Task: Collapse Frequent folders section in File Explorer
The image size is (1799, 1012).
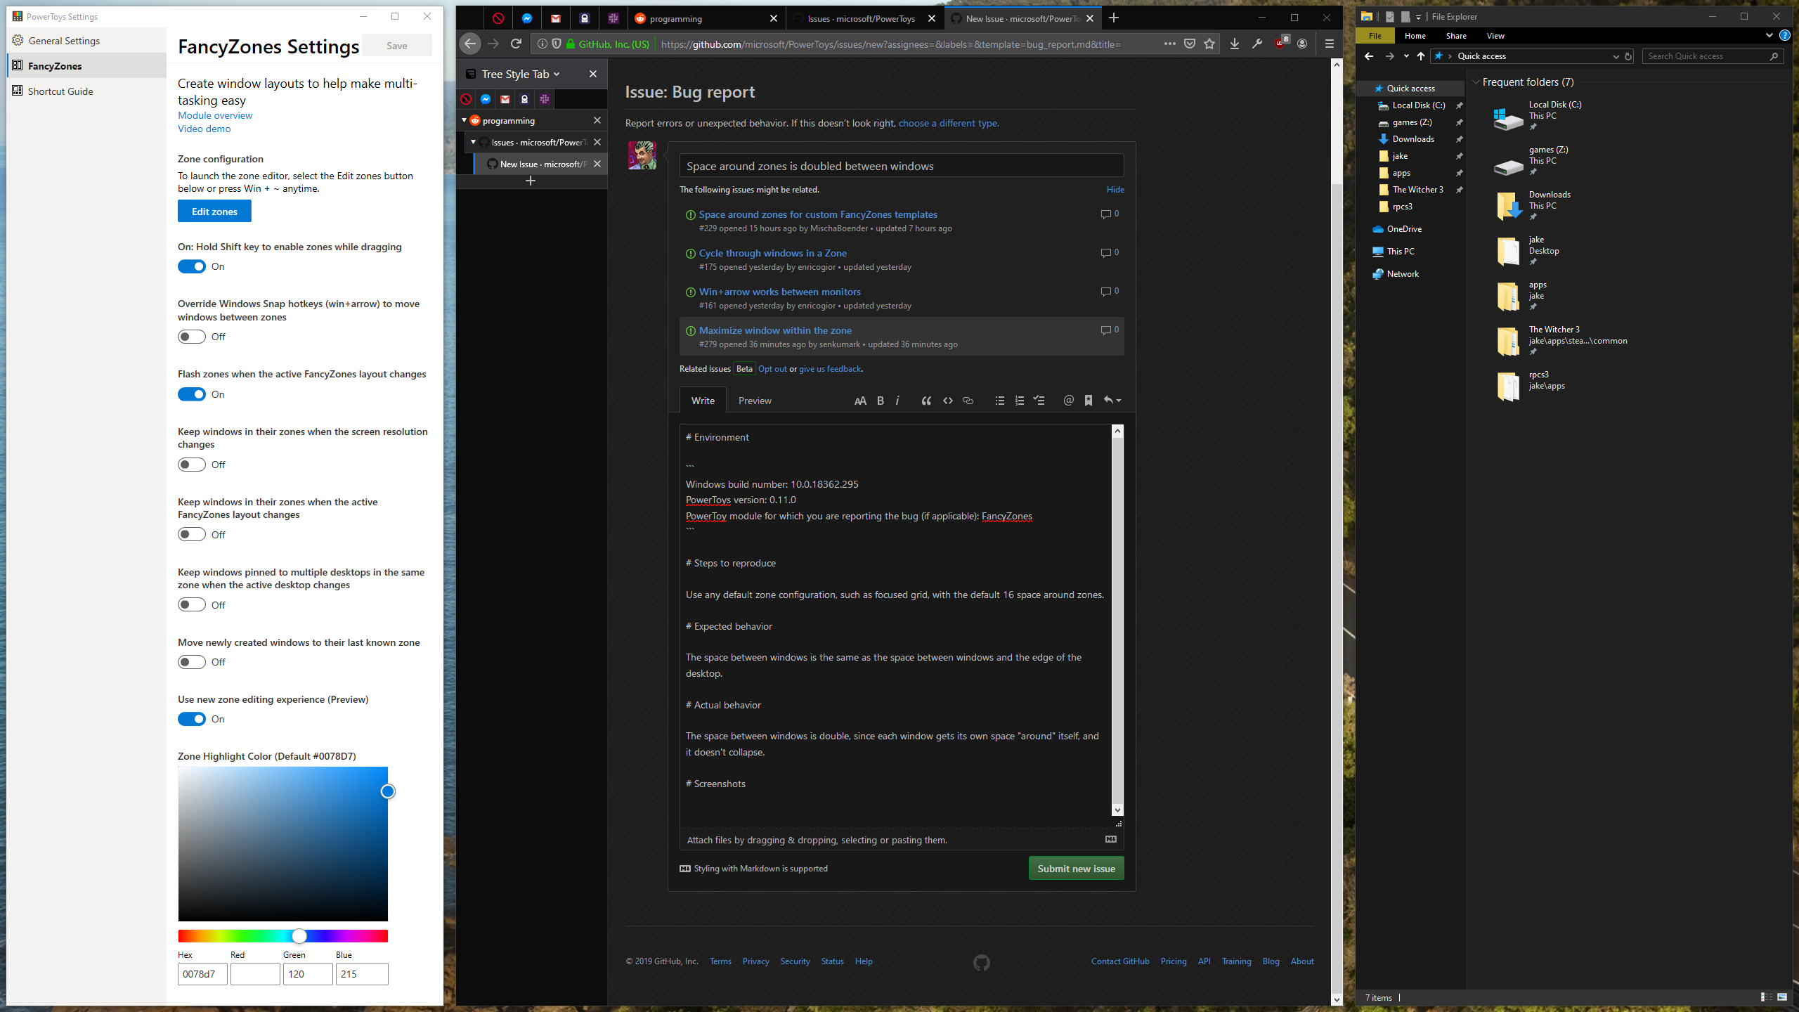Action: [1476, 82]
